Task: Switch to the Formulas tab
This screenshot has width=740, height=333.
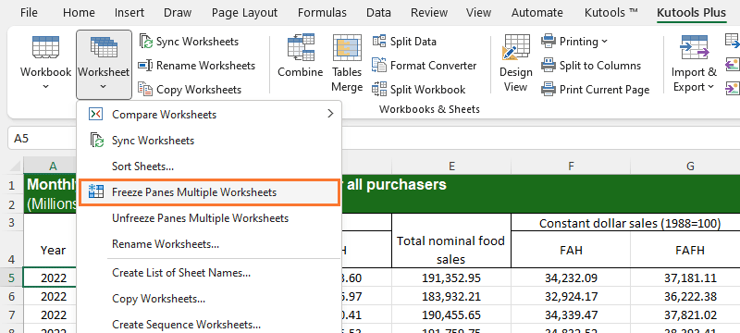Action: (x=322, y=13)
